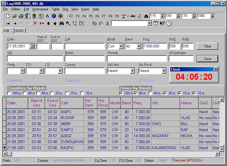Click the columns layout window icon
The image size is (227, 166).
point(156,23)
